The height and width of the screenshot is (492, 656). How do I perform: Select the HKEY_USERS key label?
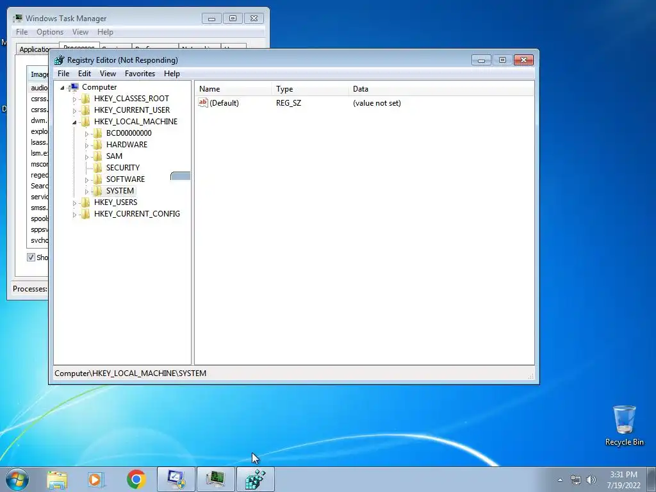[115, 202]
